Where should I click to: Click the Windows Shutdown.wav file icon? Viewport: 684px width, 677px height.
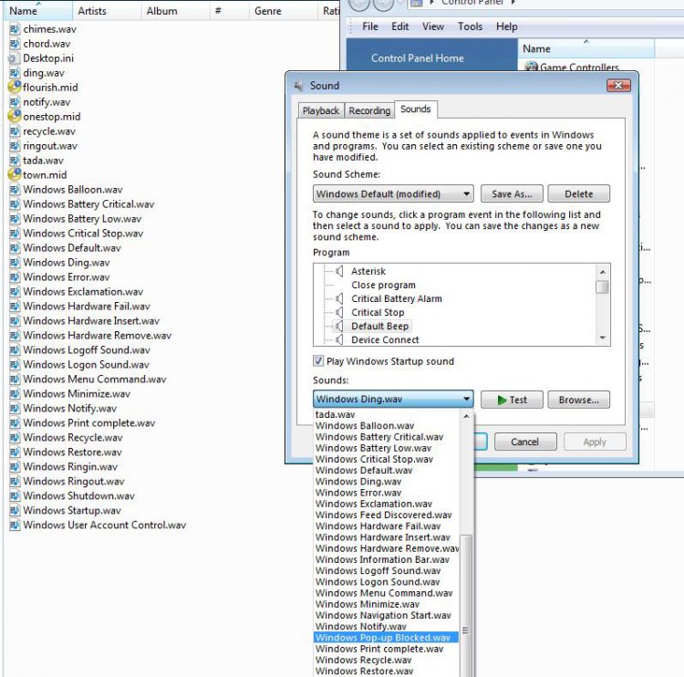click(x=15, y=495)
